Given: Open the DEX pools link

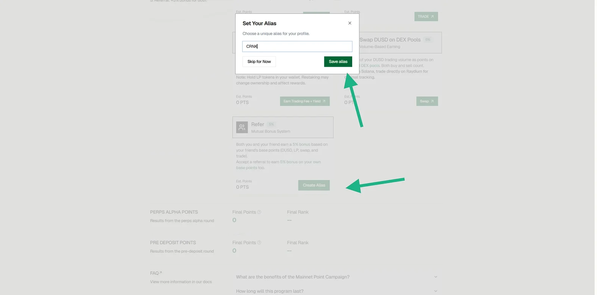Looking at the screenshot, I should [x=370, y=66].
